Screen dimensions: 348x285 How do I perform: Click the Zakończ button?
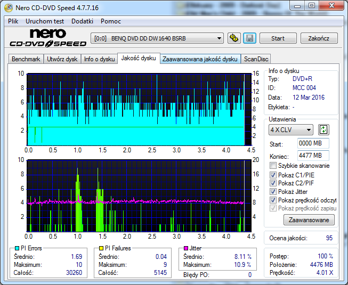pos(319,38)
